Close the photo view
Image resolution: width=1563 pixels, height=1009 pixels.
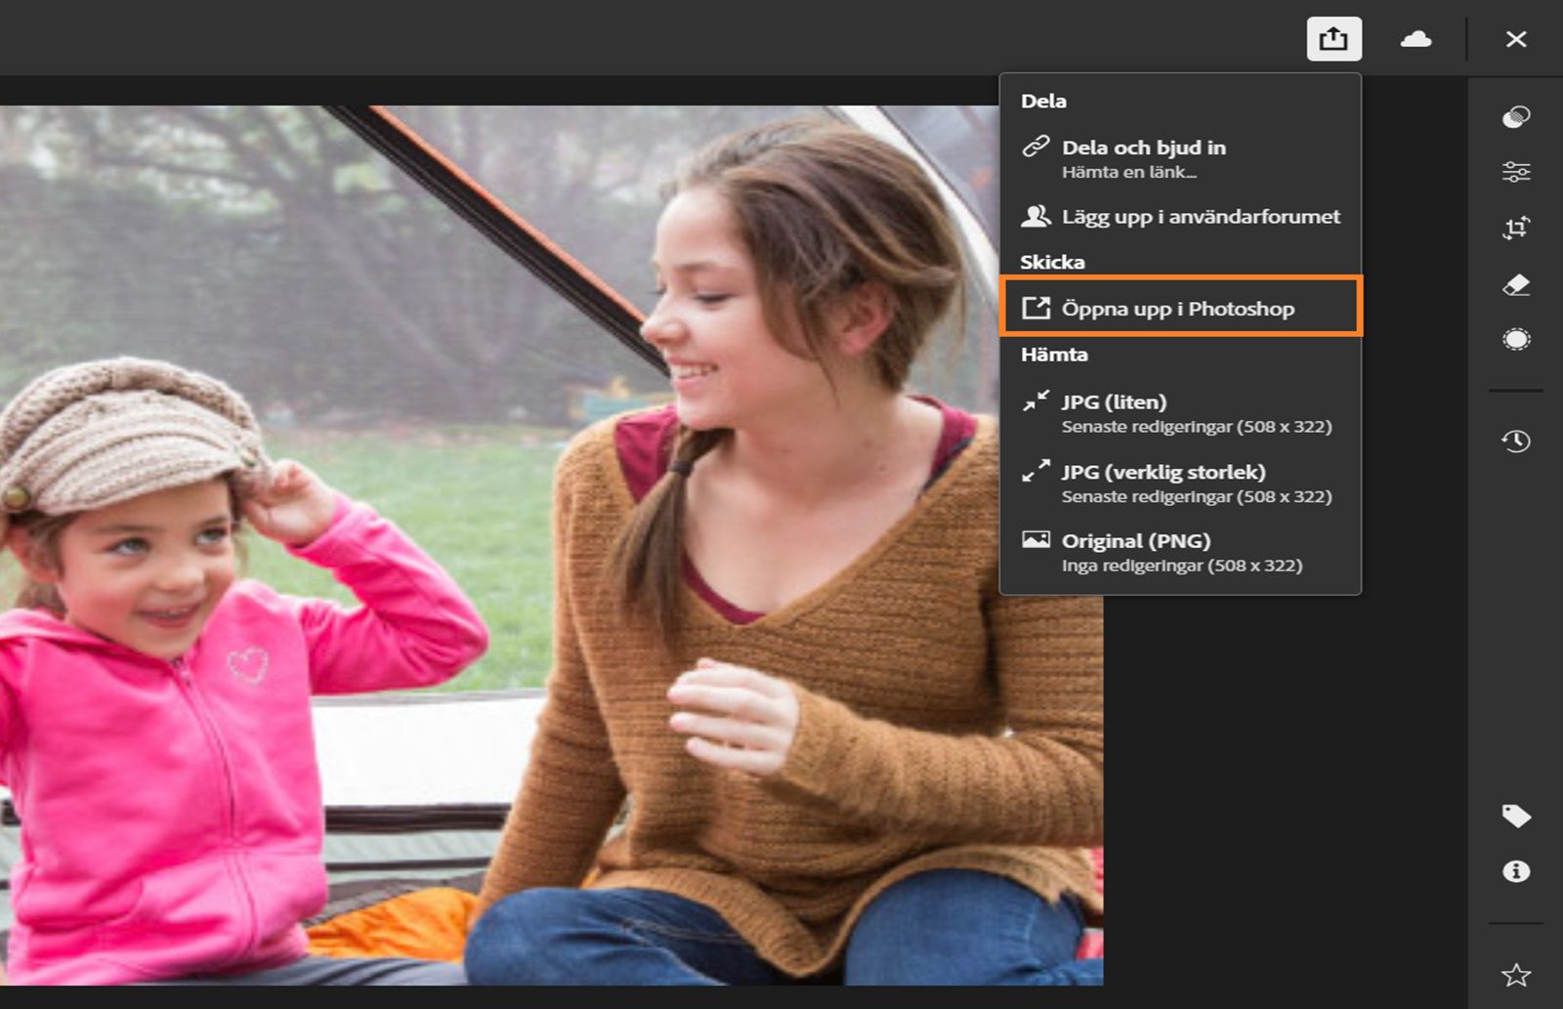click(1516, 39)
